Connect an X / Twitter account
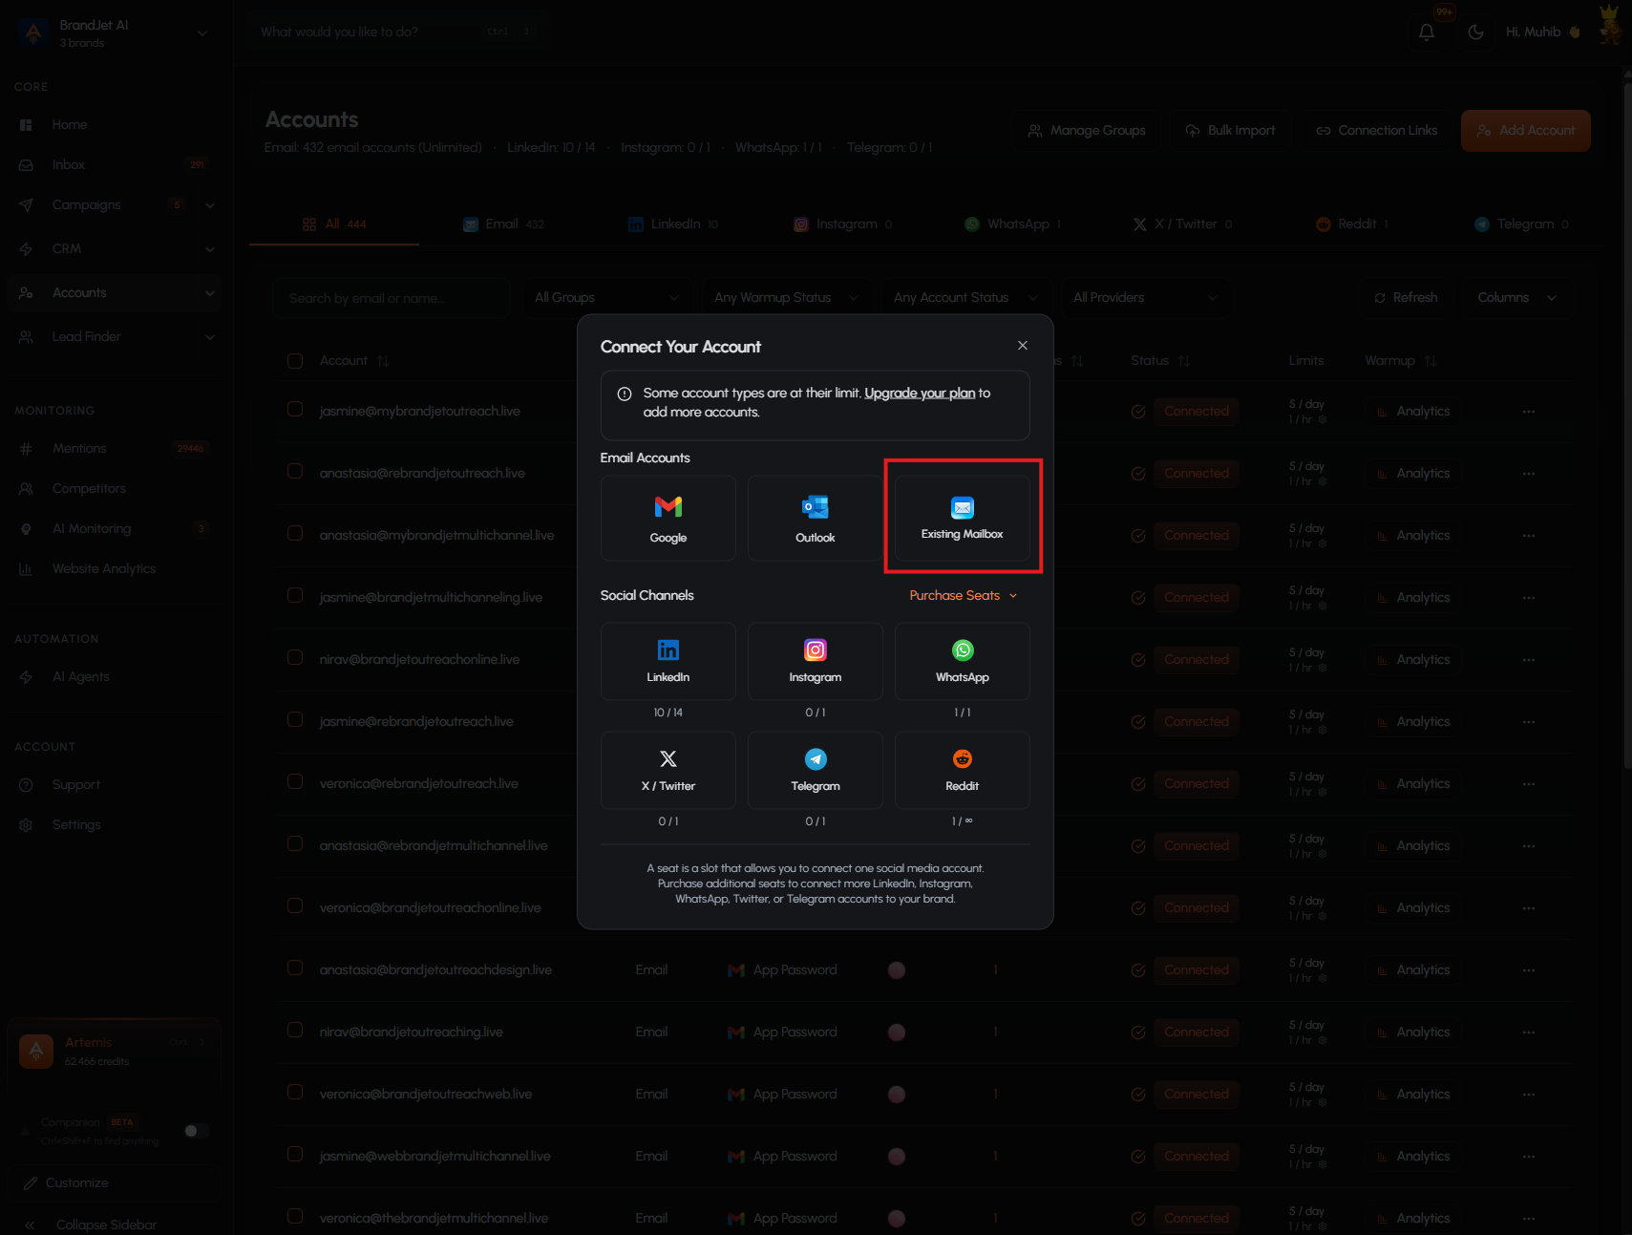The width and height of the screenshot is (1632, 1235). [x=668, y=770]
